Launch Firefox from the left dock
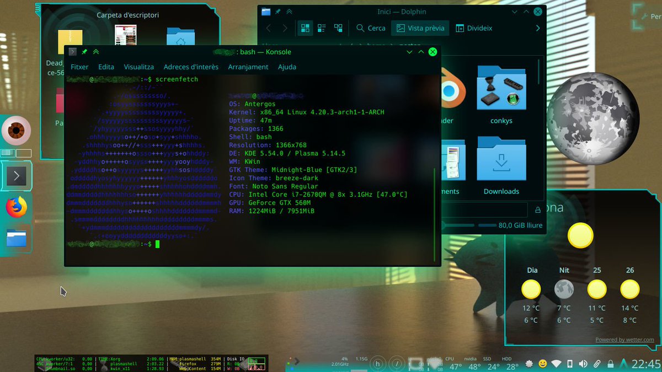 tap(16, 208)
